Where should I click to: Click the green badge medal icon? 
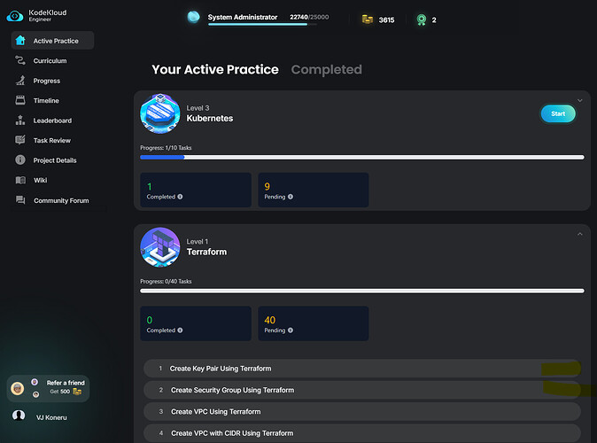coord(421,19)
